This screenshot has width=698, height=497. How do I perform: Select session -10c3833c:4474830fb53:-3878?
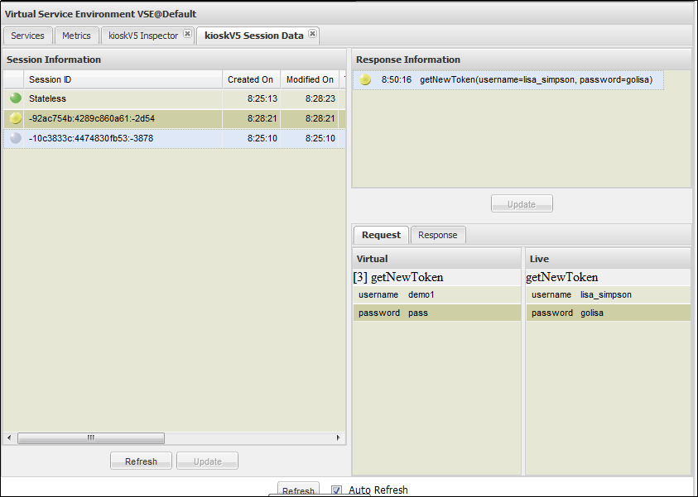pos(174,138)
